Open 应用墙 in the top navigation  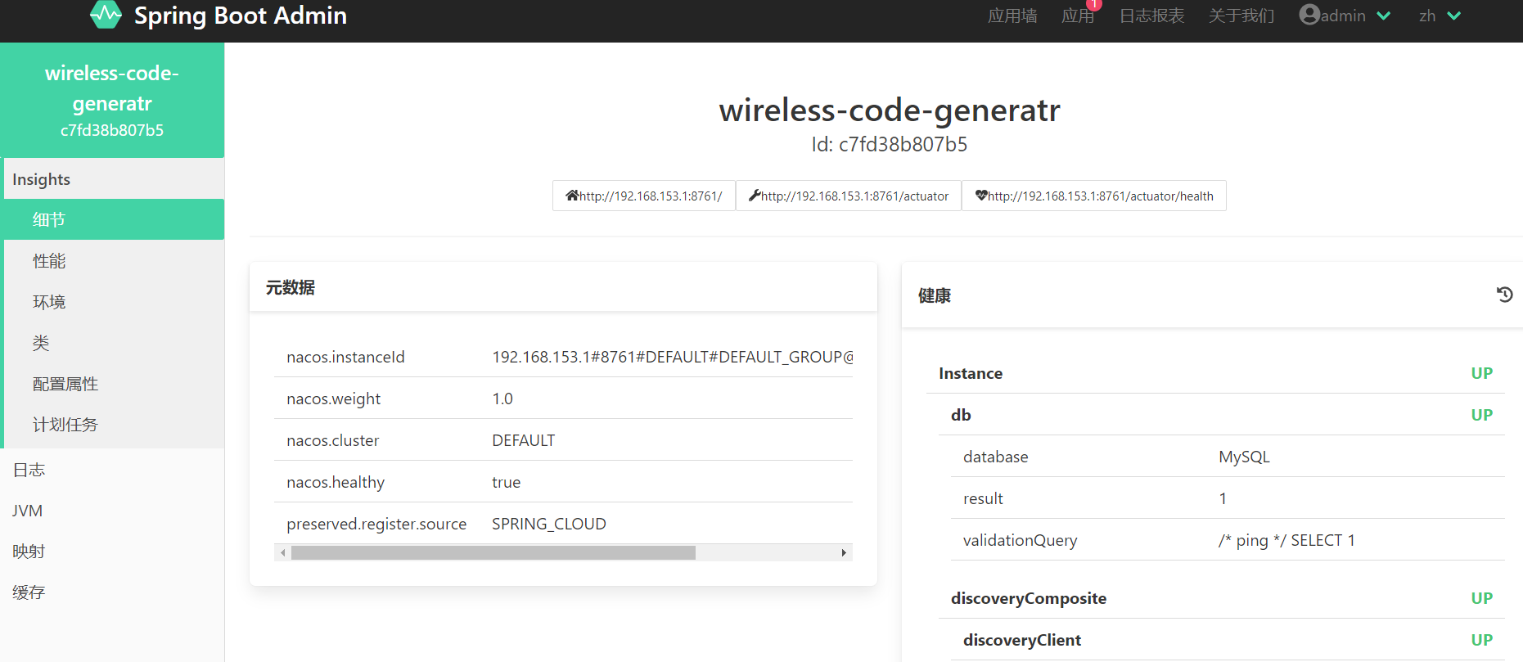[x=1012, y=16]
